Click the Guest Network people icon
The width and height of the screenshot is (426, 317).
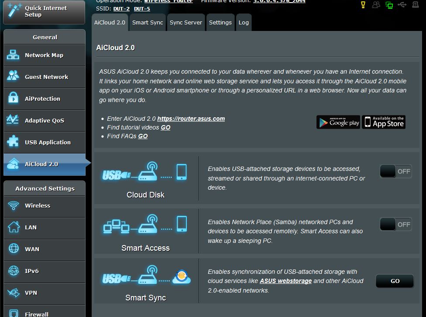tap(13, 76)
